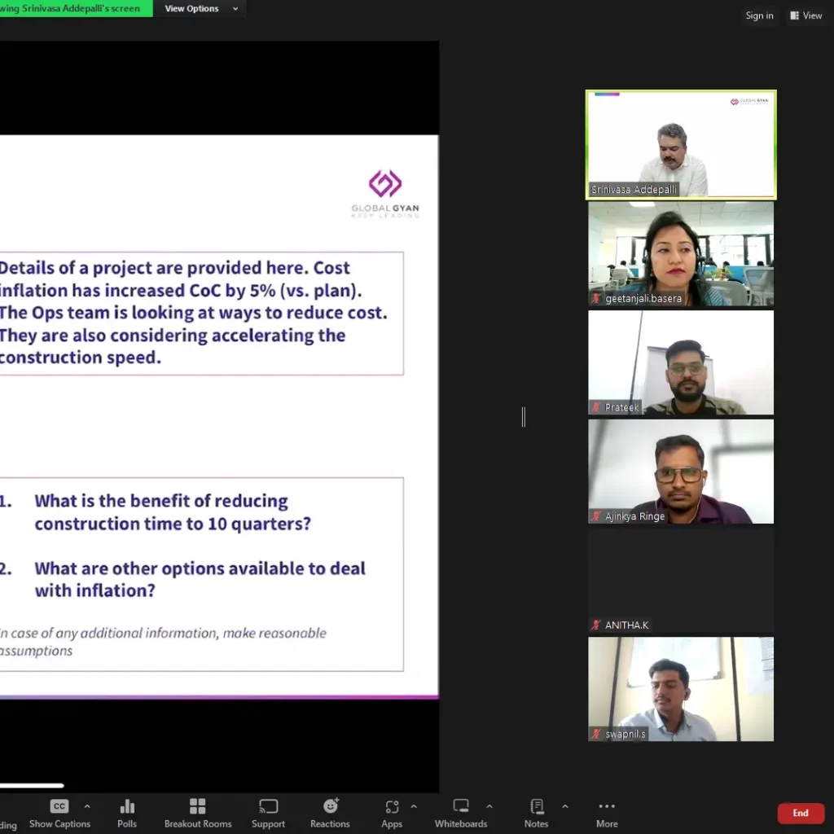Open the Reactions menu
Image resolution: width=834 pixels, height=834 pixels.
[330, 812]
